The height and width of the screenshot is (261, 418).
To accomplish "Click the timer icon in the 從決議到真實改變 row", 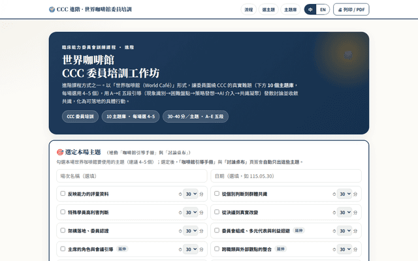I will [334, 213].
